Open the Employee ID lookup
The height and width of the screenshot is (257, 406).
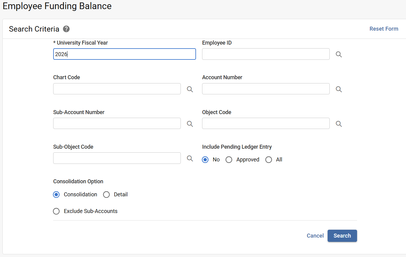pyautogui.click(x=339, y=54)
